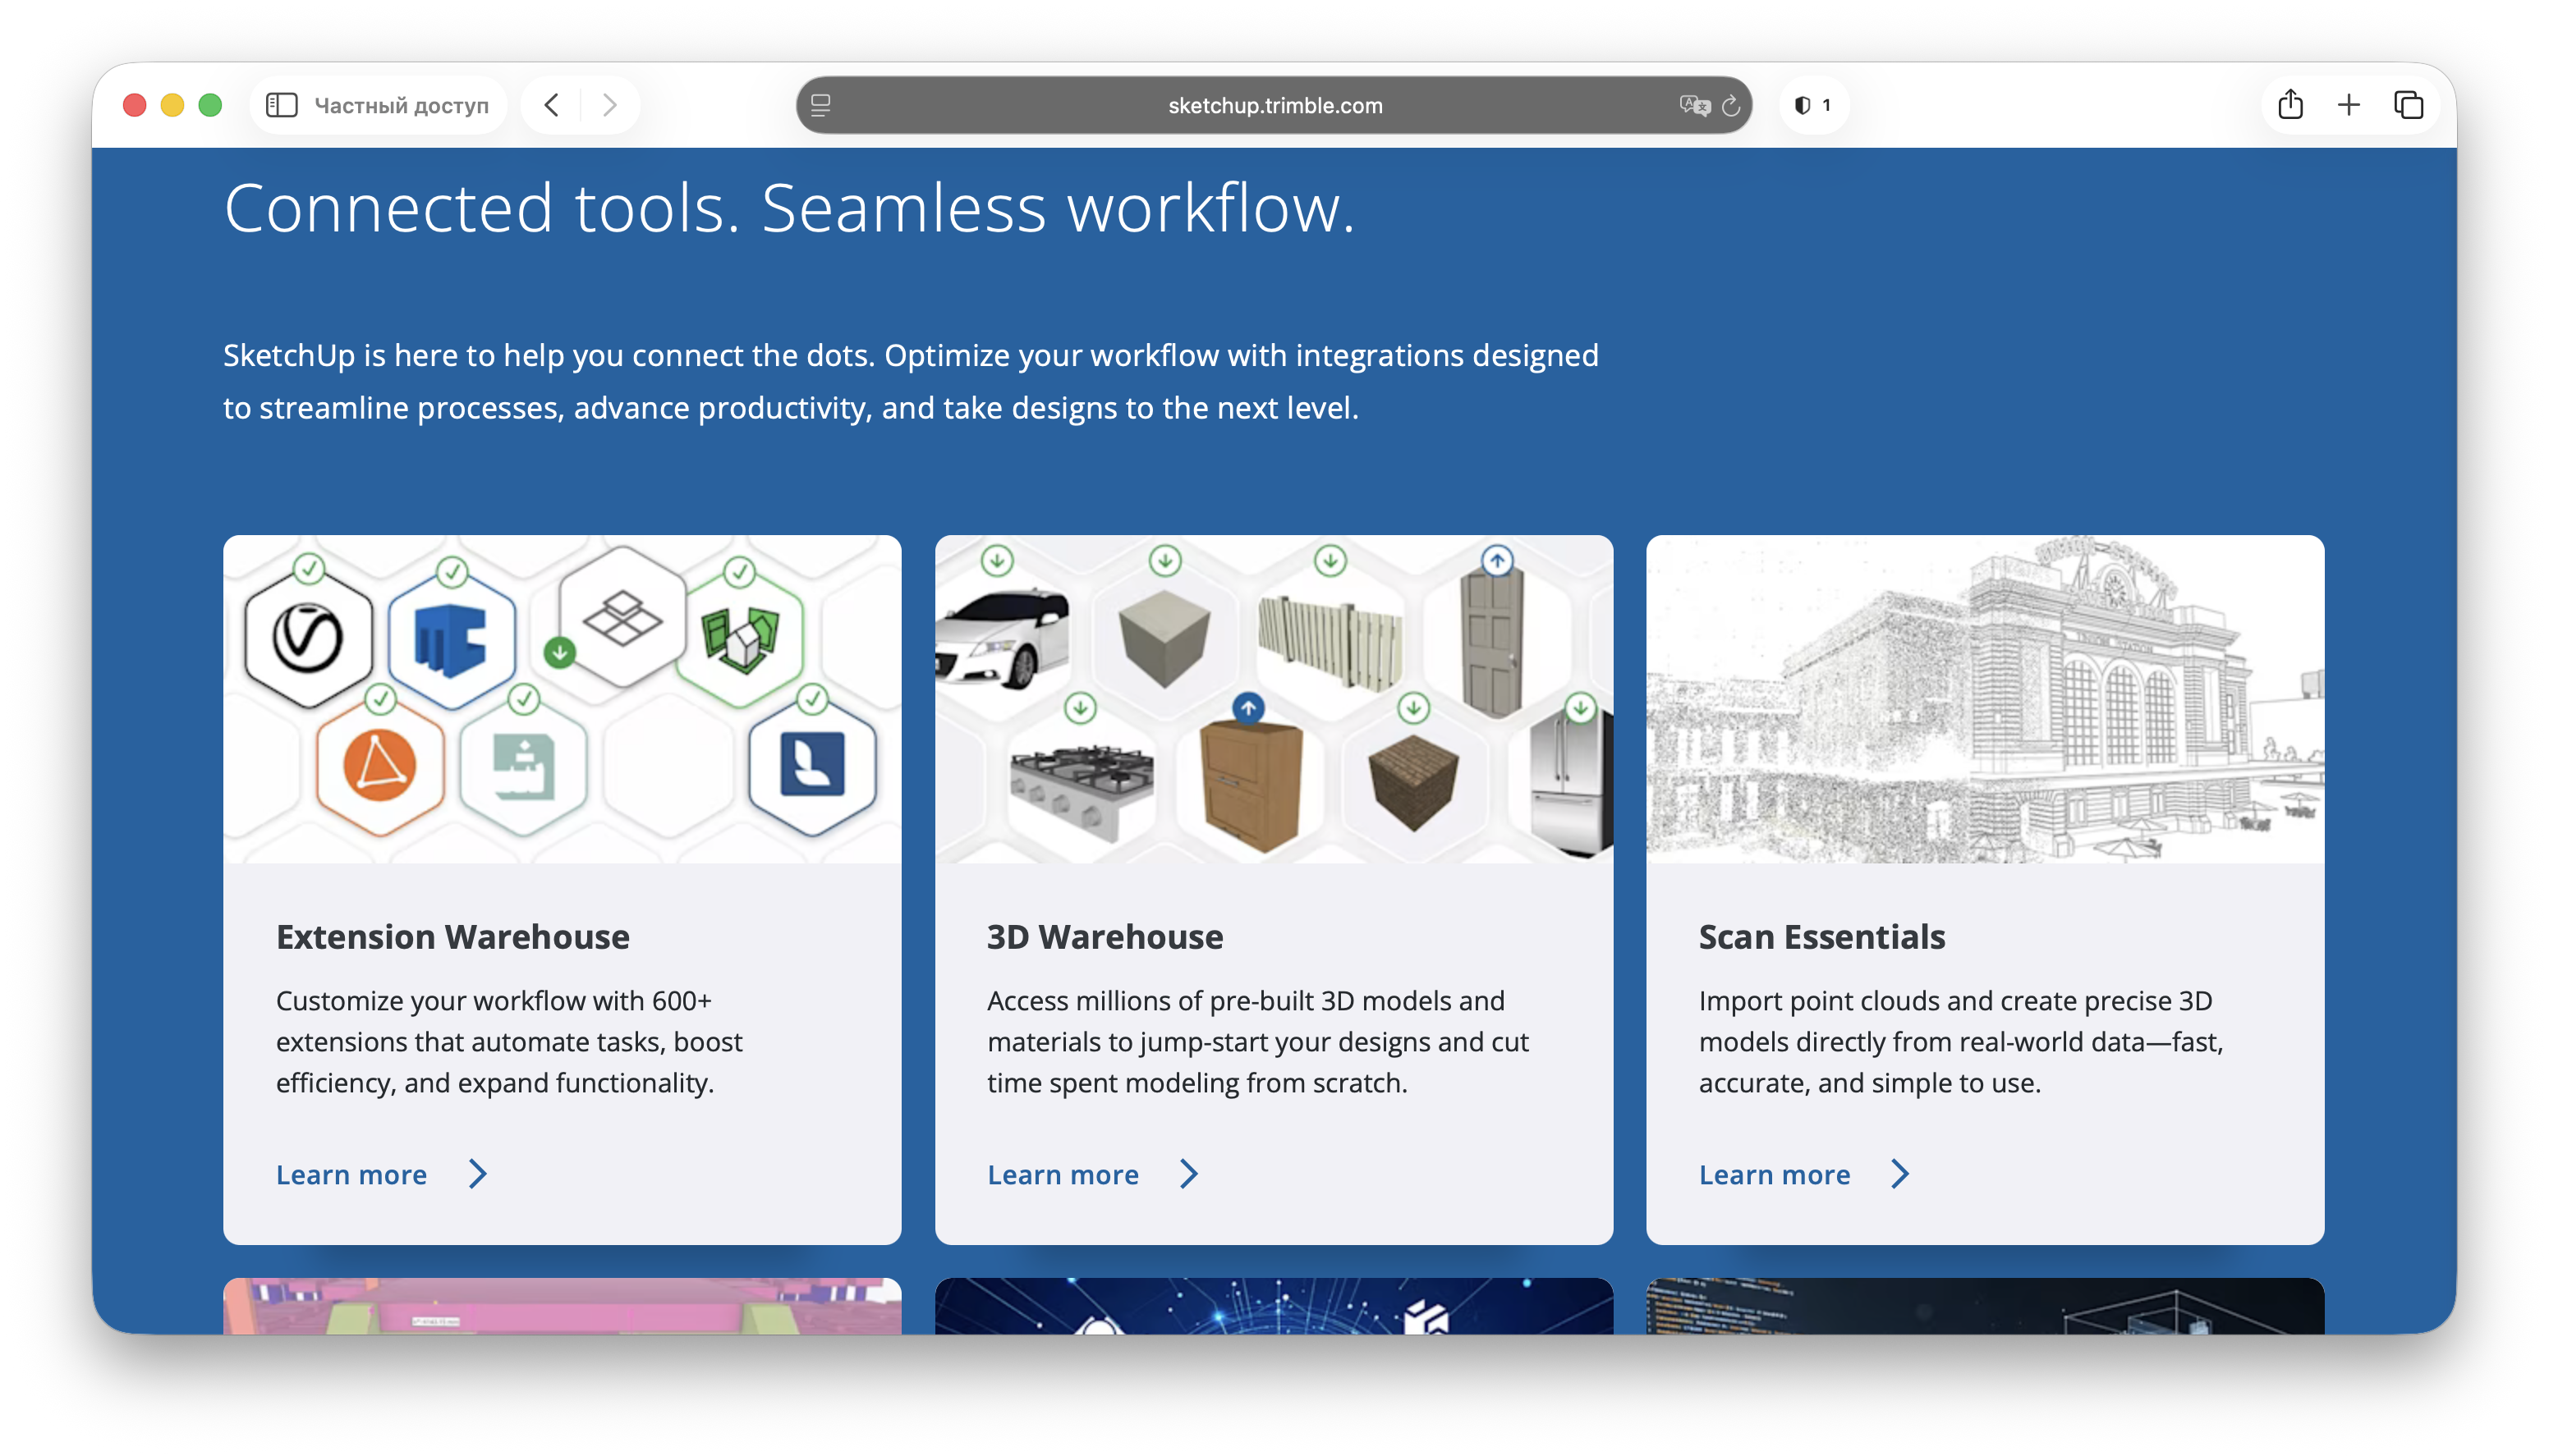The width and height of the screenshot is (2549, 1456).
Task: Open the Share sheet icon
Action: 2290,105
